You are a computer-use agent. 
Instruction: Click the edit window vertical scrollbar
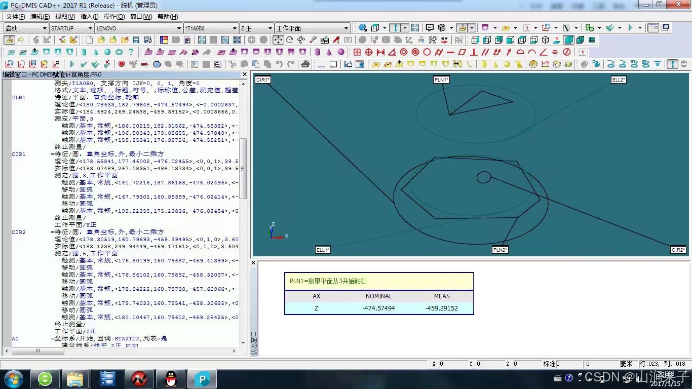tap(243, 213)
